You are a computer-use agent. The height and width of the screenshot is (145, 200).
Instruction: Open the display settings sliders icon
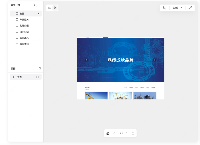point(165,8)
